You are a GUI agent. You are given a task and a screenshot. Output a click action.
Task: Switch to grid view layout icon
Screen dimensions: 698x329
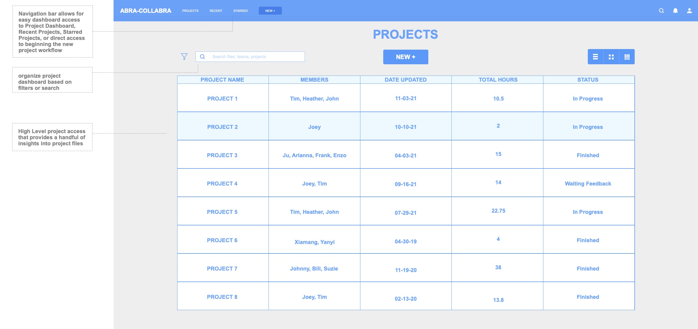611,57
